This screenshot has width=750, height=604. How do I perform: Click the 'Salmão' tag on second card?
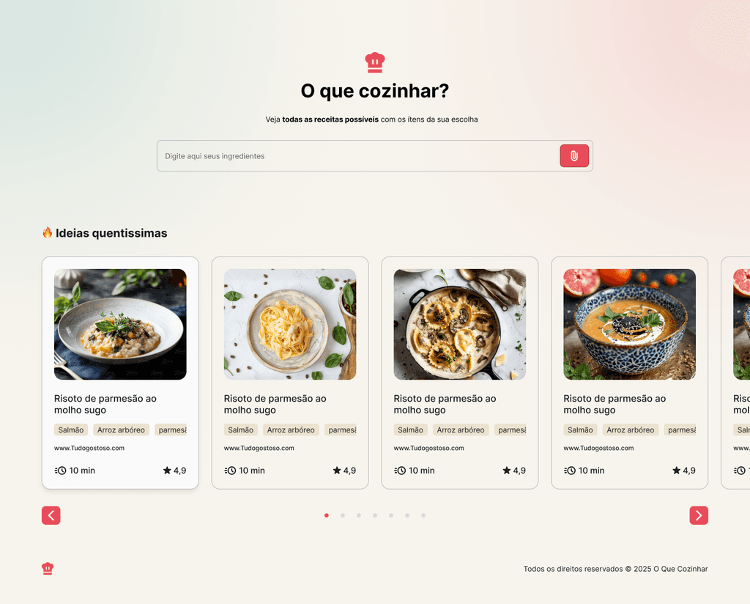[x=240, y=430]
